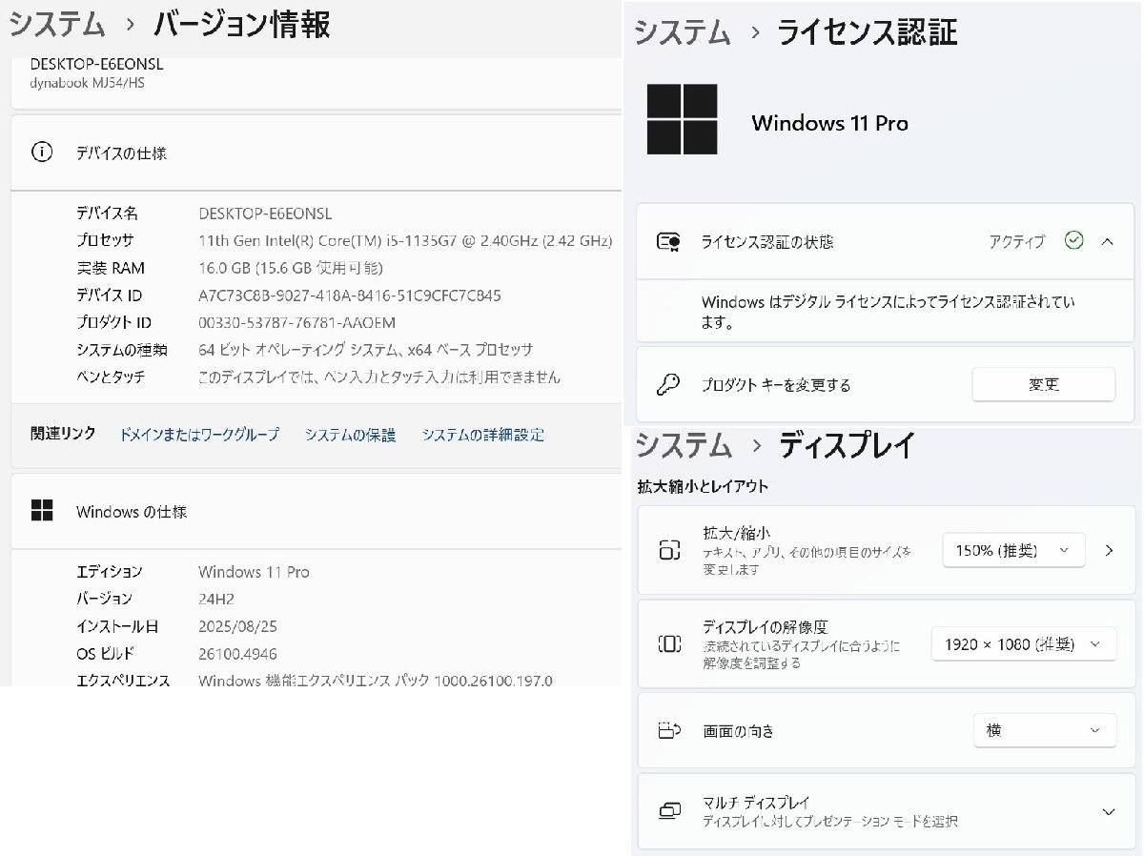Viewport: 1144px width, 856px height.
Task: Click the ライセンス認証 page title
Action: (x=867, y=32)
